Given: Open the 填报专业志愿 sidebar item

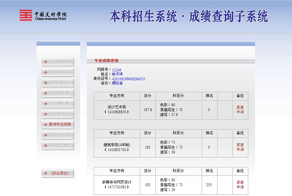Looking at the screenshot, I should [x=58, y=135].
